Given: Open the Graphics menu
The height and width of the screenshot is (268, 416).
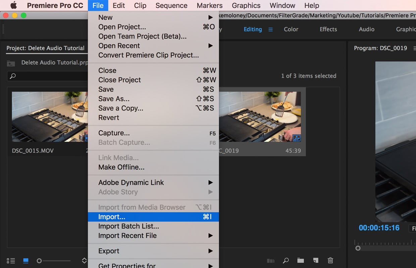Looking at the screenshot, I should (x=246, y=5).
